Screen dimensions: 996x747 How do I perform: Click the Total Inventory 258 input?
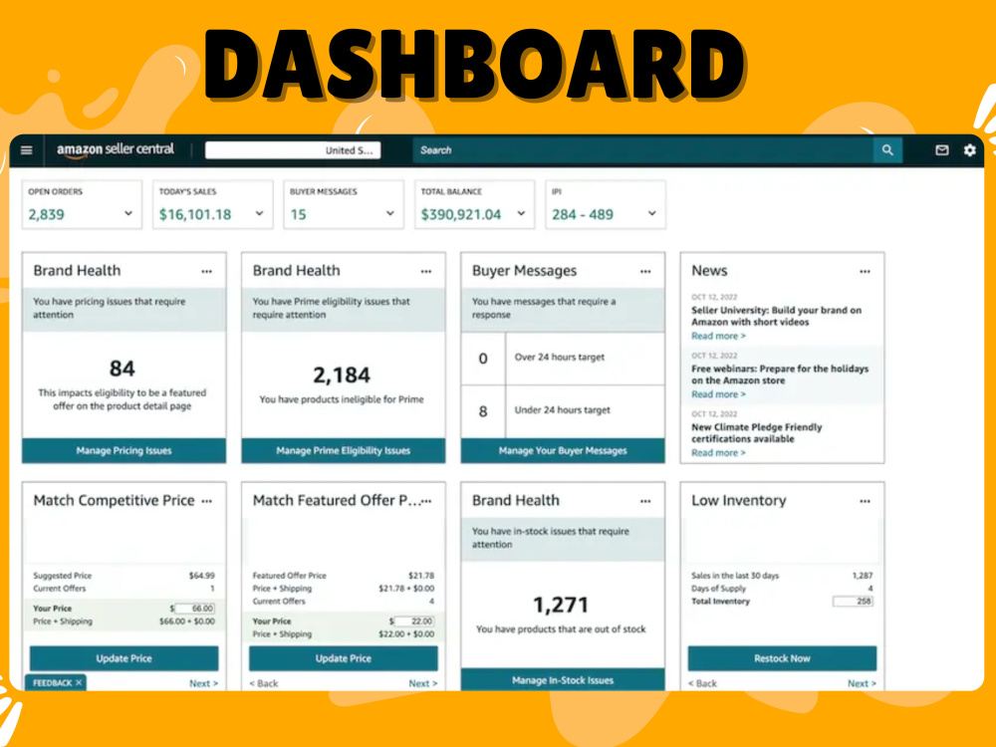tap(853, 601)
